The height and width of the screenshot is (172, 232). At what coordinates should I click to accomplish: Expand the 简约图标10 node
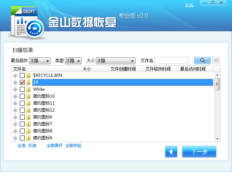click(15, 96)
